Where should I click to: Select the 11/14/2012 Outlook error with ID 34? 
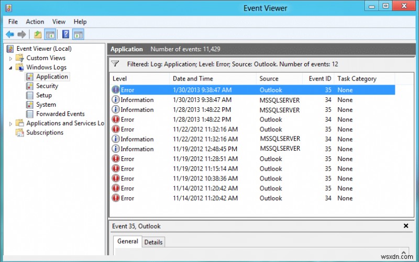pyautogui.click(x=253, y=198)
